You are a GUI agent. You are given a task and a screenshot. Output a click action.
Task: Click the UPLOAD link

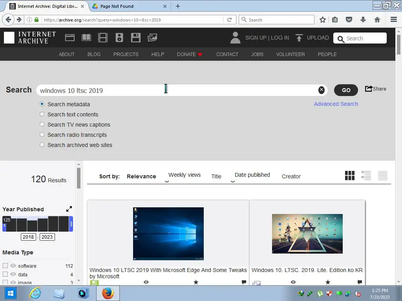coord(318,38)
